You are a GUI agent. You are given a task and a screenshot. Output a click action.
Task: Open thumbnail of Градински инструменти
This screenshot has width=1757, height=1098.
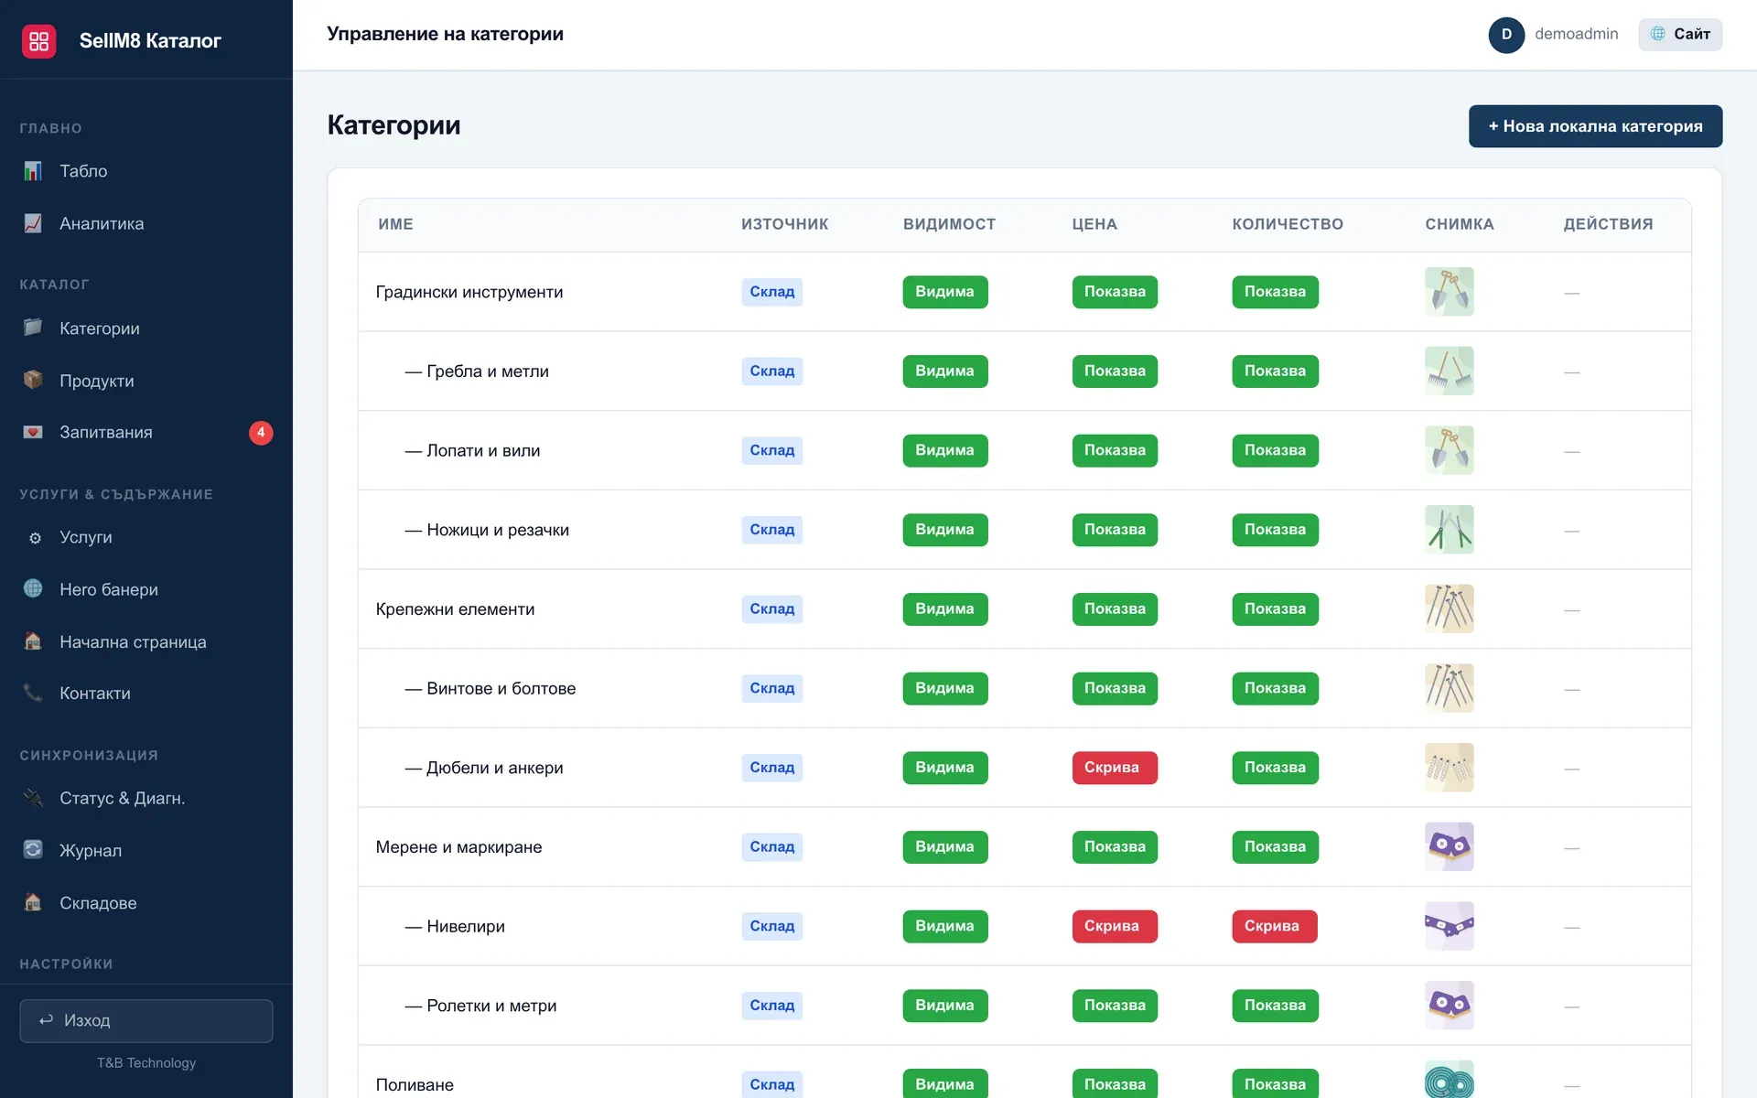point(1449,292)
